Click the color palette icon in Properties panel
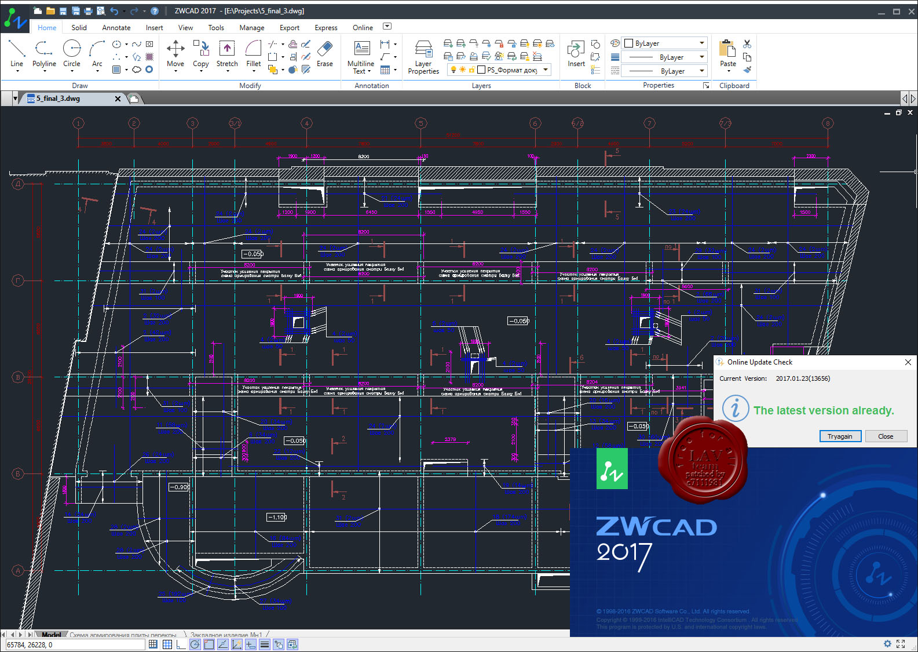 coord(615,43)
